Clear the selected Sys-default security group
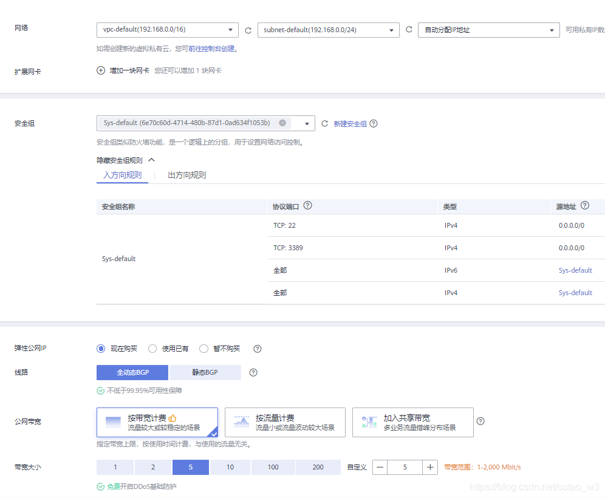 point(282,123)
